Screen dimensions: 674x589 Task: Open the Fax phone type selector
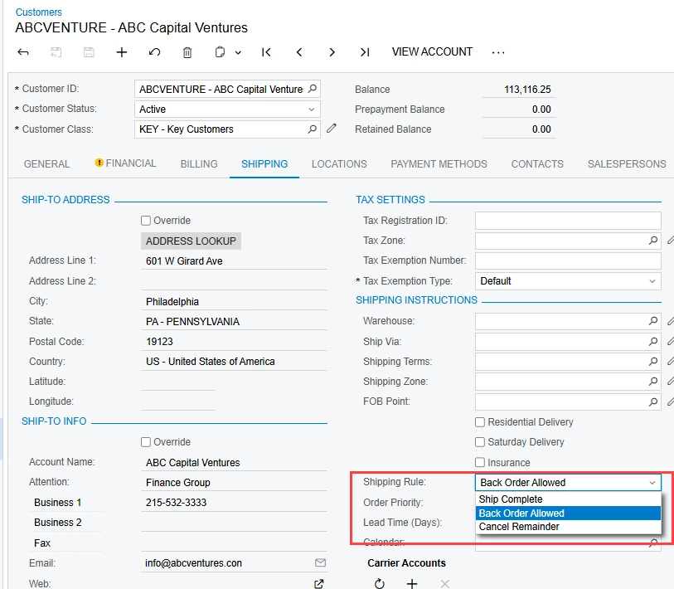pyautogui.click(x=65, y=543)
